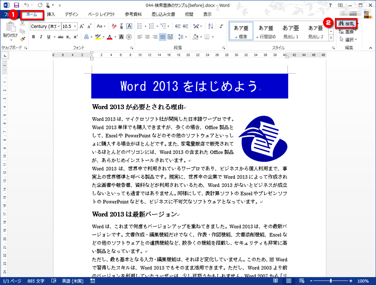Toggle Underline formatting
The height and width of the screenshot is (285, 376).
(x=49, y=37)
